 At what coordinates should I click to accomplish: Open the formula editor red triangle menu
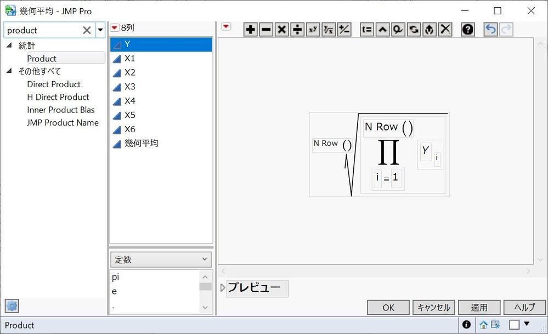pyautogui.click(x=226, y=26)
